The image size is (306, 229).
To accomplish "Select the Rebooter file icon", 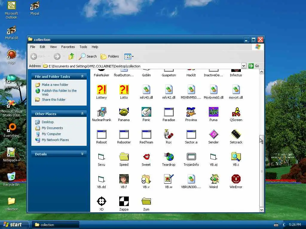I will [124, 134].
